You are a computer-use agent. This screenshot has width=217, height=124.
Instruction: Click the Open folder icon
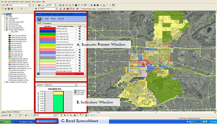[6, 9]
